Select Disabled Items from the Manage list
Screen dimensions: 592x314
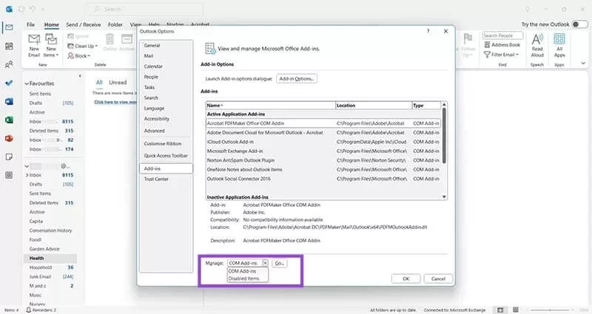[x=243, y=279]
